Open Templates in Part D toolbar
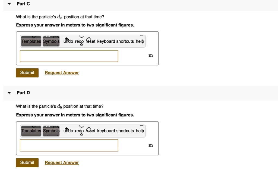 tap(31, 131)
